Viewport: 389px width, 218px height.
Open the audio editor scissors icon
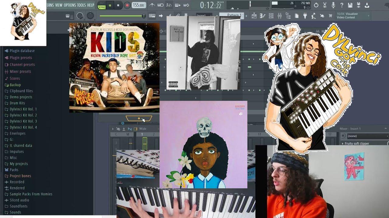[x=325, y=5]
